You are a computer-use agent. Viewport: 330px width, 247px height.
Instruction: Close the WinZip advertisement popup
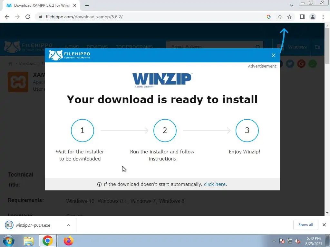click(273, 55)
